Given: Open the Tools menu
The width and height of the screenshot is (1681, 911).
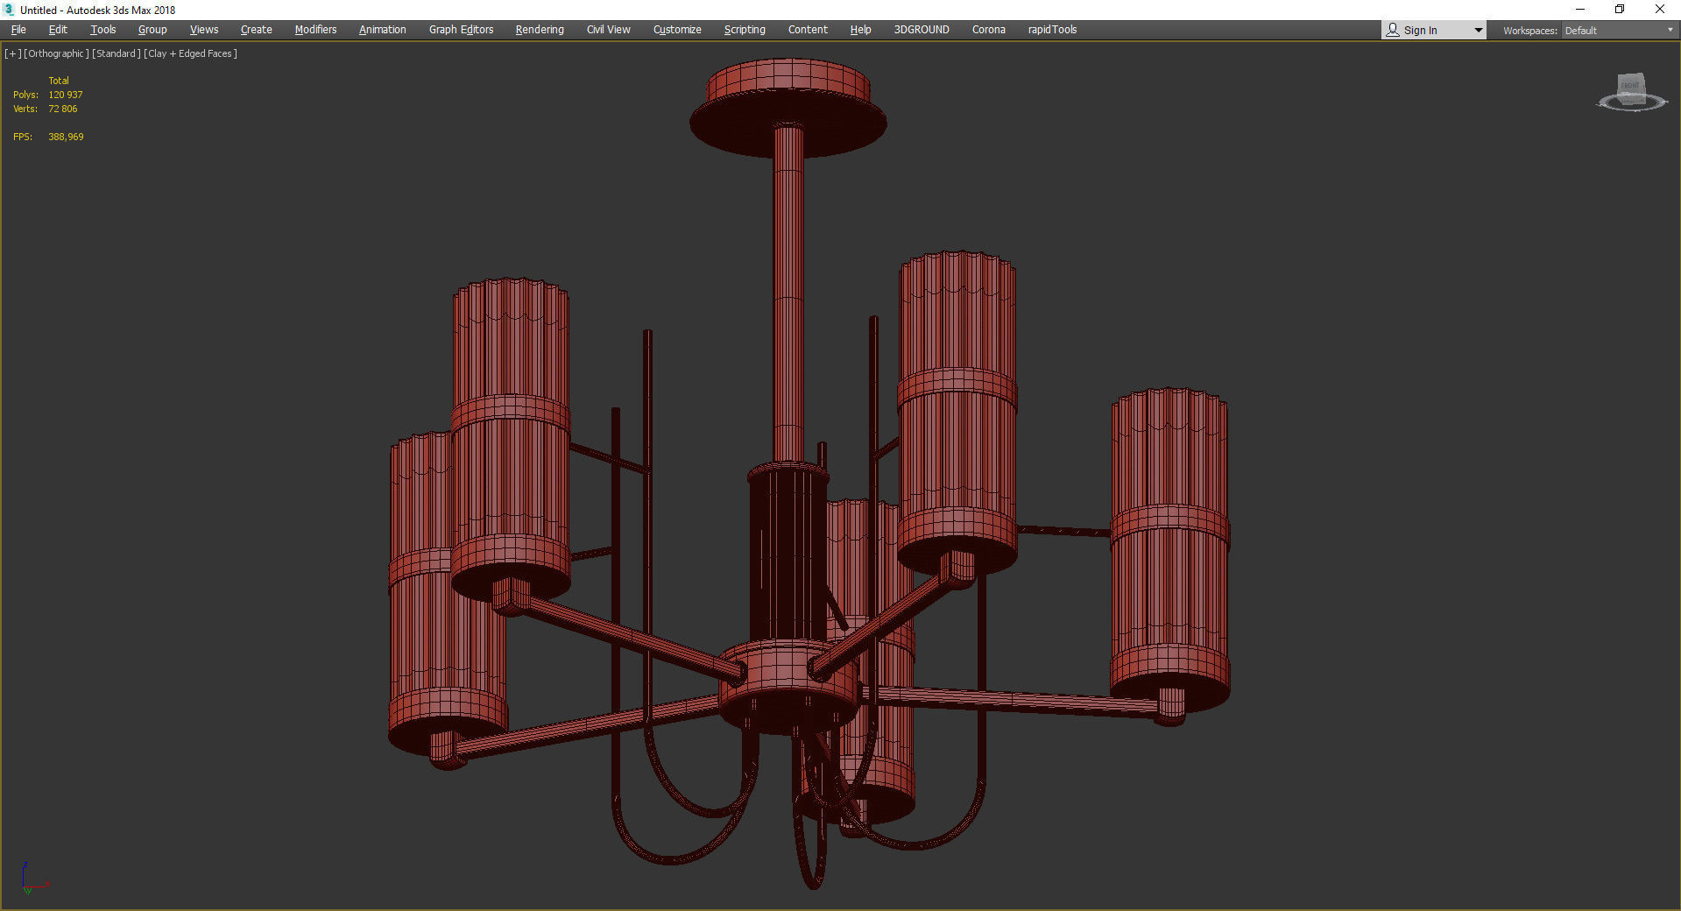Looking at the screenshot, I should pyautogui.click(x=102, y=30).
